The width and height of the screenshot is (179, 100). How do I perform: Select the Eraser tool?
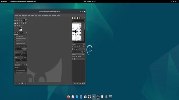coord(22,23)
